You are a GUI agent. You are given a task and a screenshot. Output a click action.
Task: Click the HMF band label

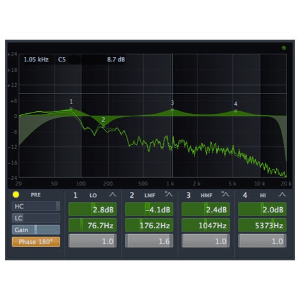pyautogui.click(x=207, y=195)
